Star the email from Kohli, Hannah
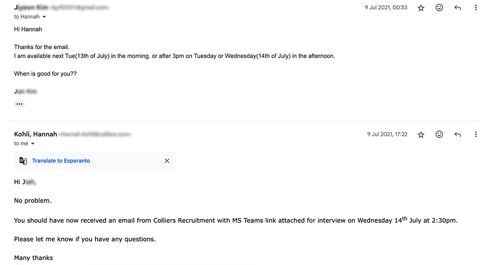Viewport: 489px width, 265px height. point(421,135)
